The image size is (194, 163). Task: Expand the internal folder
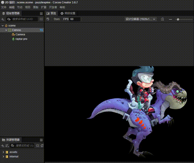click(3, 157)
